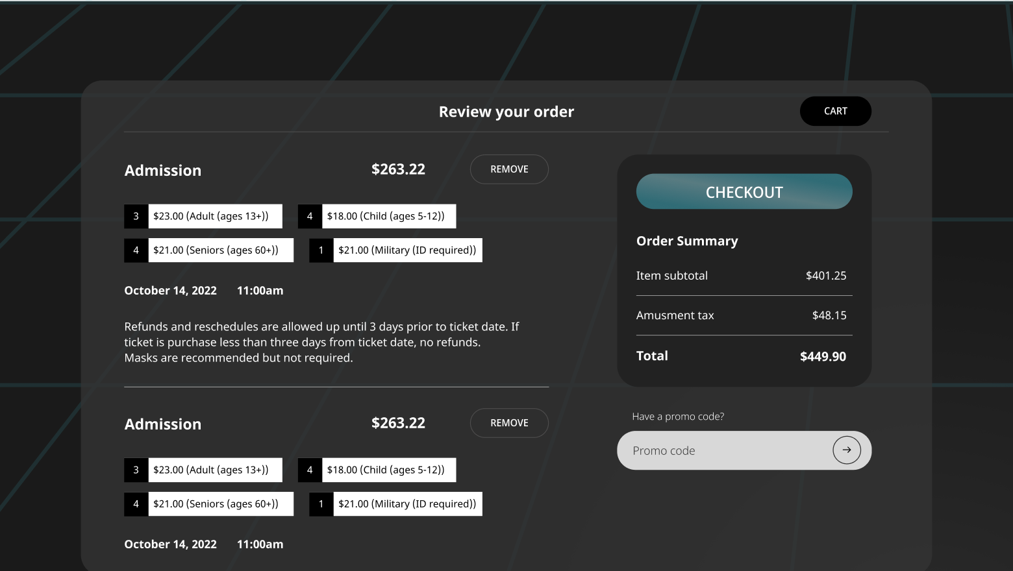Viewport: 1013px width, 571px height.
Task: Click Military ticket chip in first Admission
Action: click(407, 250)
